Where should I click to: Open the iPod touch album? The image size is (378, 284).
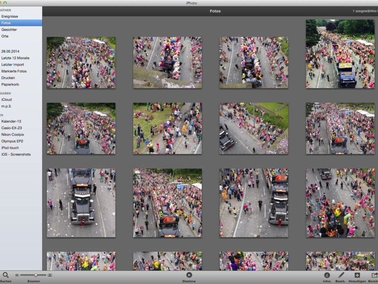click(10, 148)
